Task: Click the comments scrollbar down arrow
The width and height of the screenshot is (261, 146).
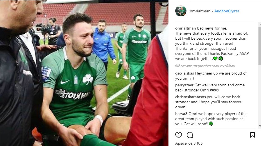Action: coord(260,126)
